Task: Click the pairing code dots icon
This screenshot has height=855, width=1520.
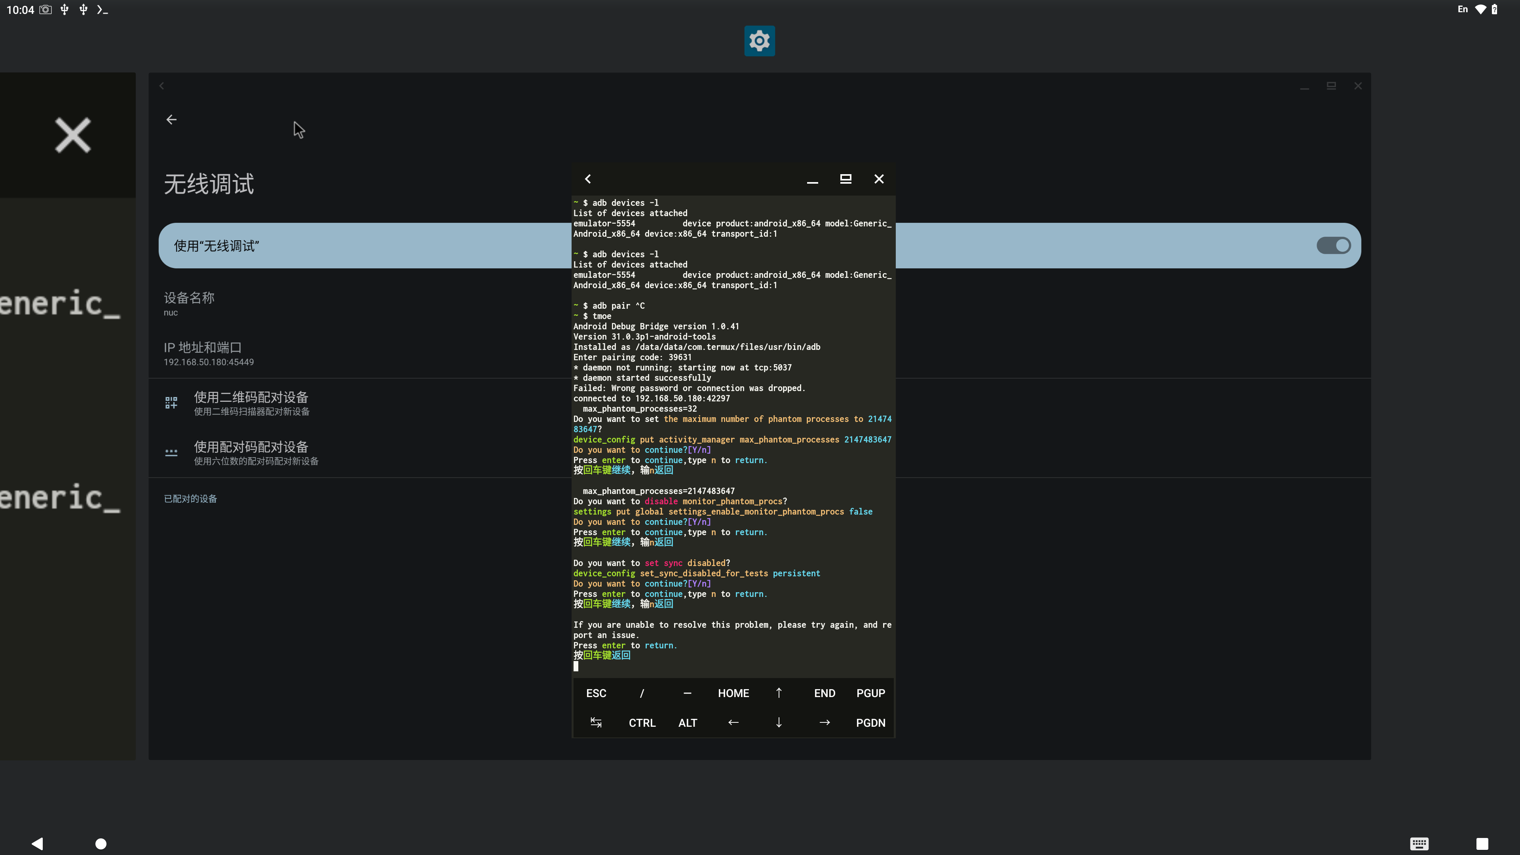Action: [171, 452]
